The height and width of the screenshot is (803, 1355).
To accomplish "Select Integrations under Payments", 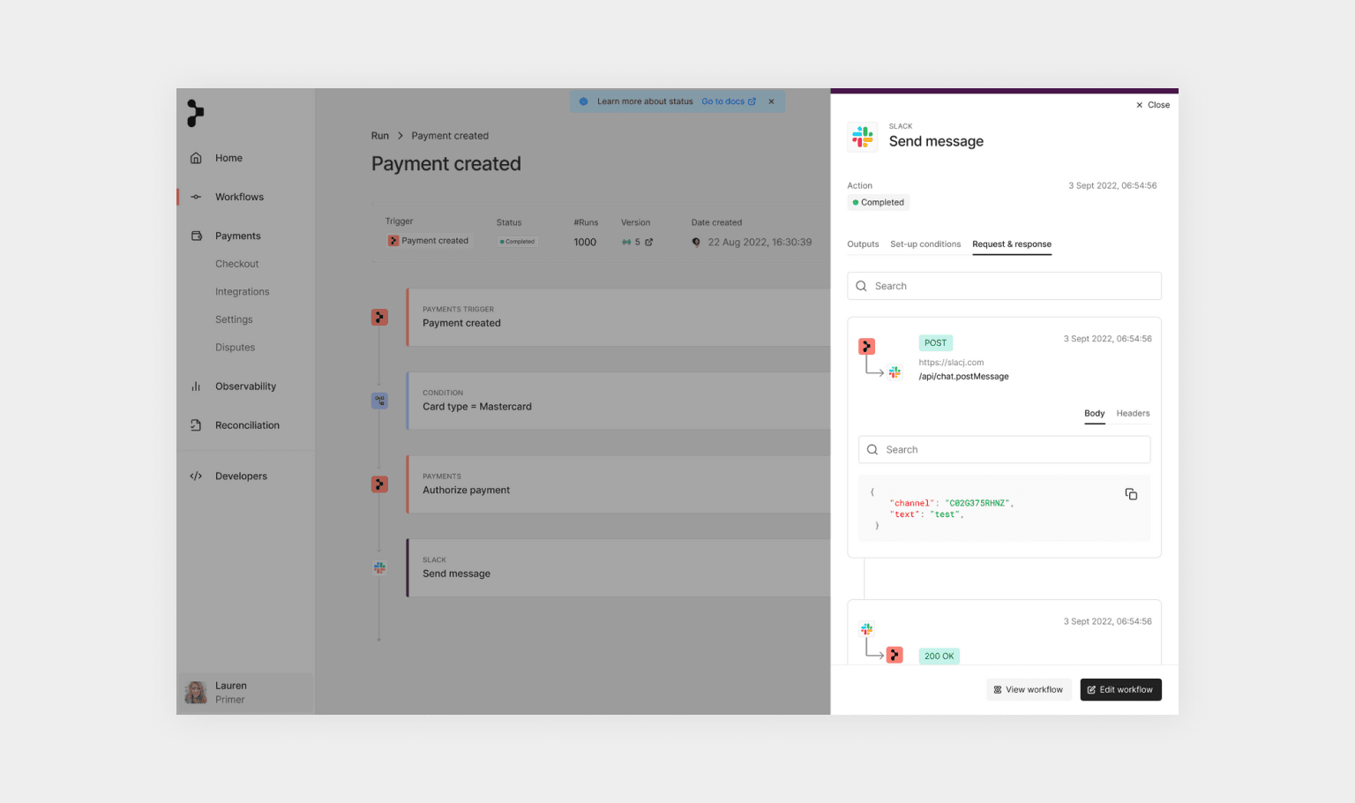I will pos(242,292).
